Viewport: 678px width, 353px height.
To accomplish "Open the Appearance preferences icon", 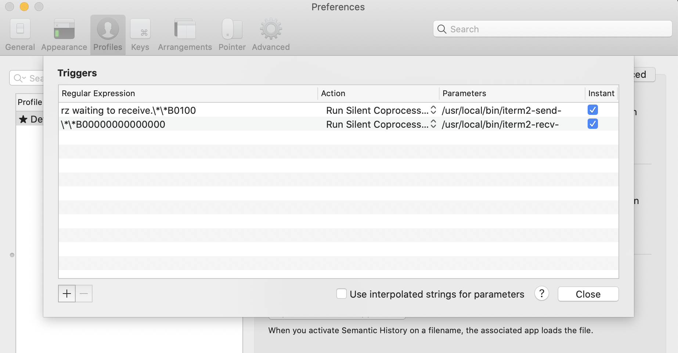I will 64,29.
